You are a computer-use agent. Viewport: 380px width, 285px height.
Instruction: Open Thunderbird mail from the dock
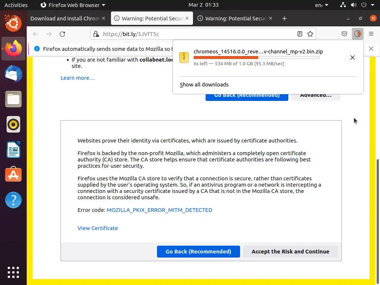pyautogui.click(x=13, y=74)
